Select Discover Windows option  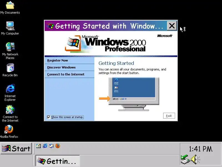(x=69, y=67)
